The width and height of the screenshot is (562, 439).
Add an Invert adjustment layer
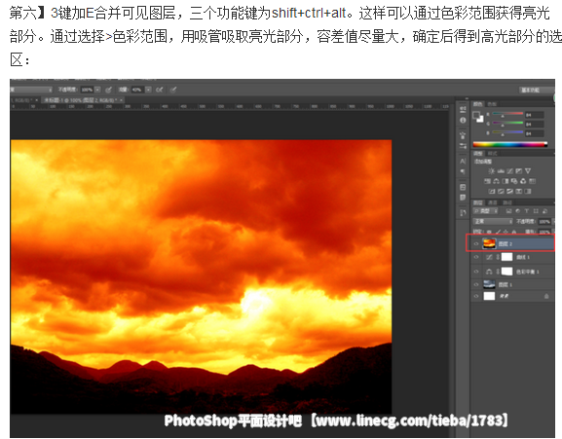click(x=492, y=191)
